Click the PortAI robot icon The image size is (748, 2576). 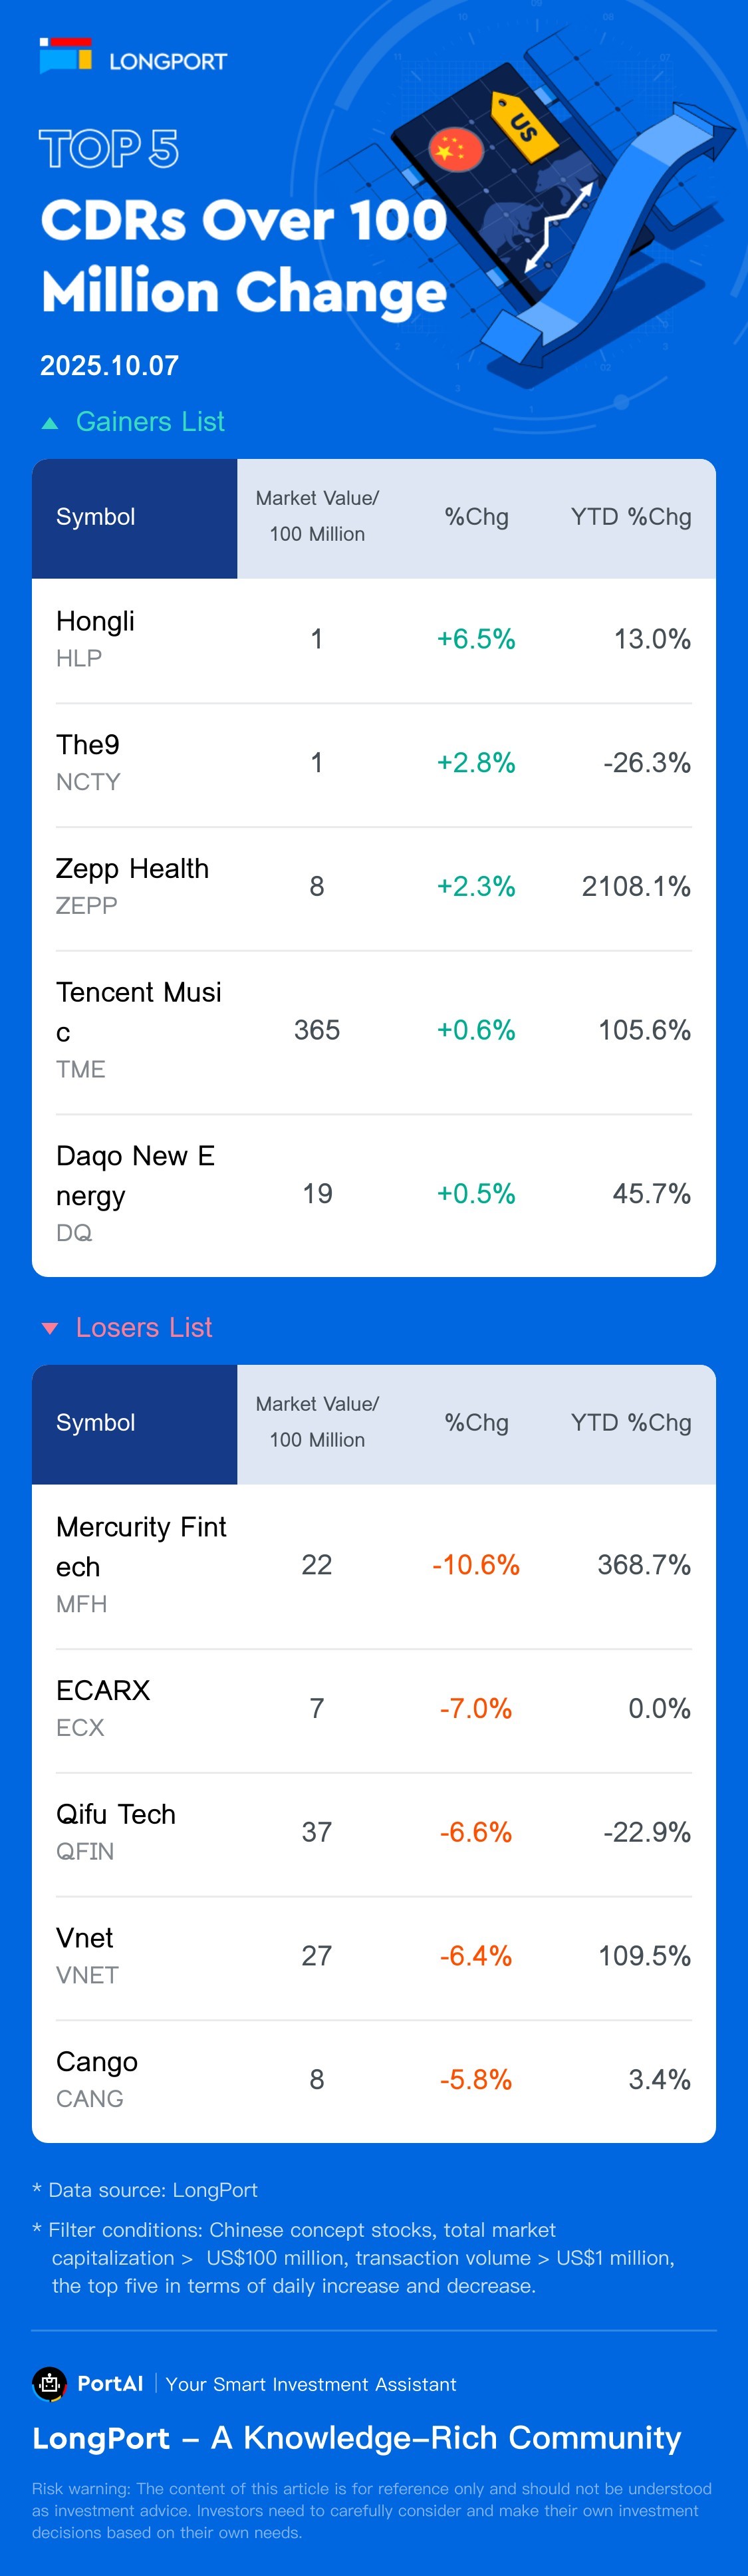point(49,2384)
